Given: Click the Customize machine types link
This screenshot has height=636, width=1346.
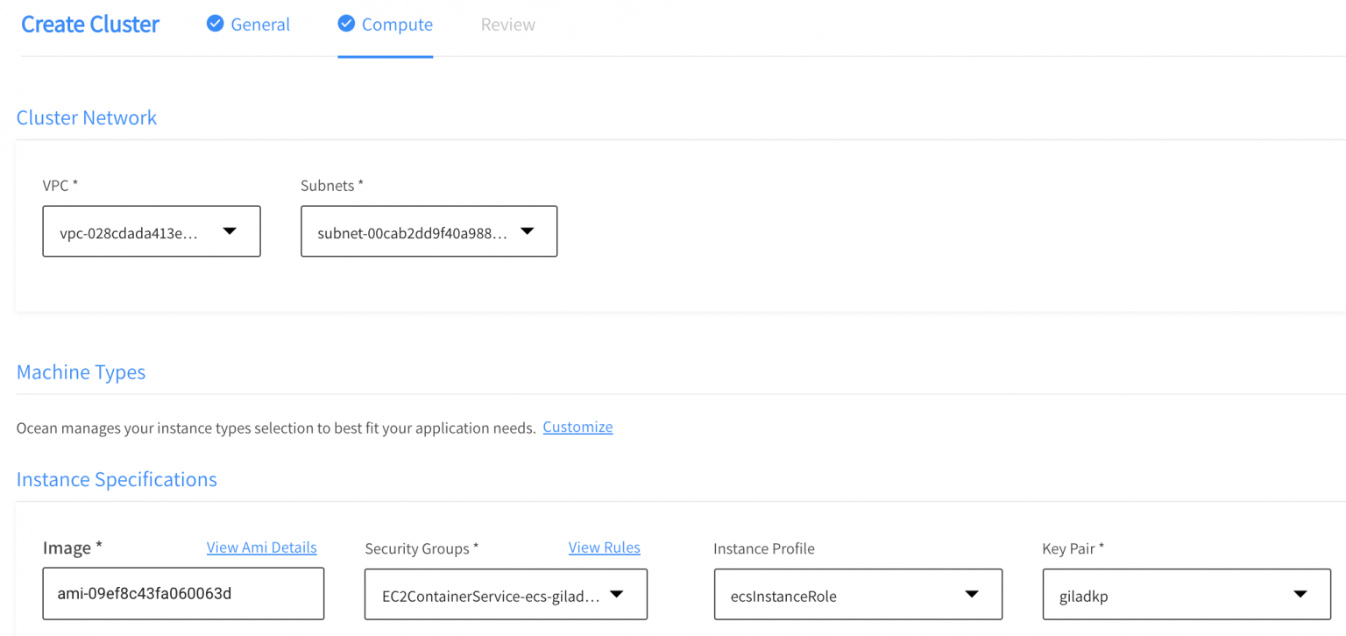Looking at the screenshot, I should [577, 428].
